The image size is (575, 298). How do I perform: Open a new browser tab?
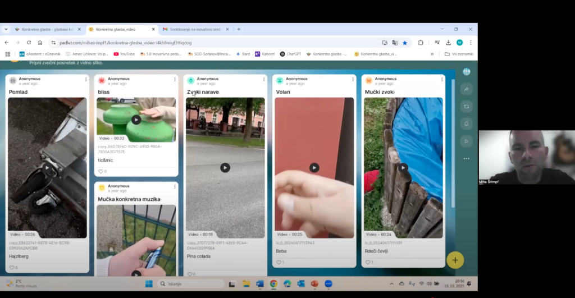coord(239,29)
